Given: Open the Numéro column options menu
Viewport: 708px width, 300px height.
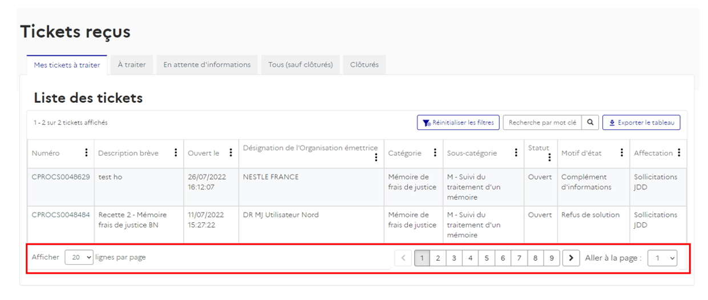Looking at the screenshot, I should (x=86, y=153).
